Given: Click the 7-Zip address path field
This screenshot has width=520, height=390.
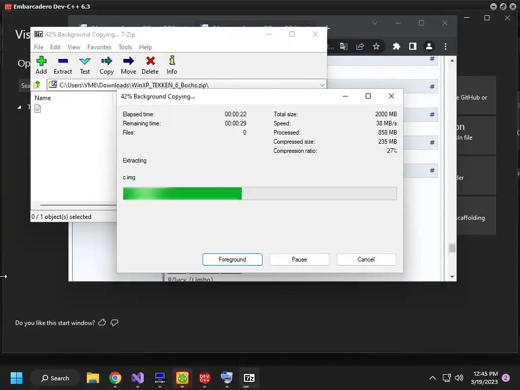Looking at the screenshot, I should tap(187, 85).
